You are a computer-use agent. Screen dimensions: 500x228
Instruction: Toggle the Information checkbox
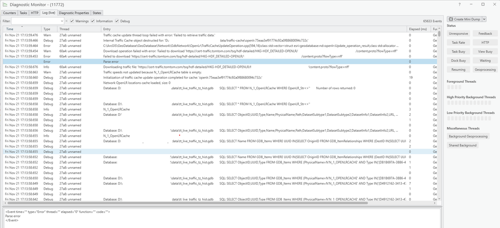point(93,21)
